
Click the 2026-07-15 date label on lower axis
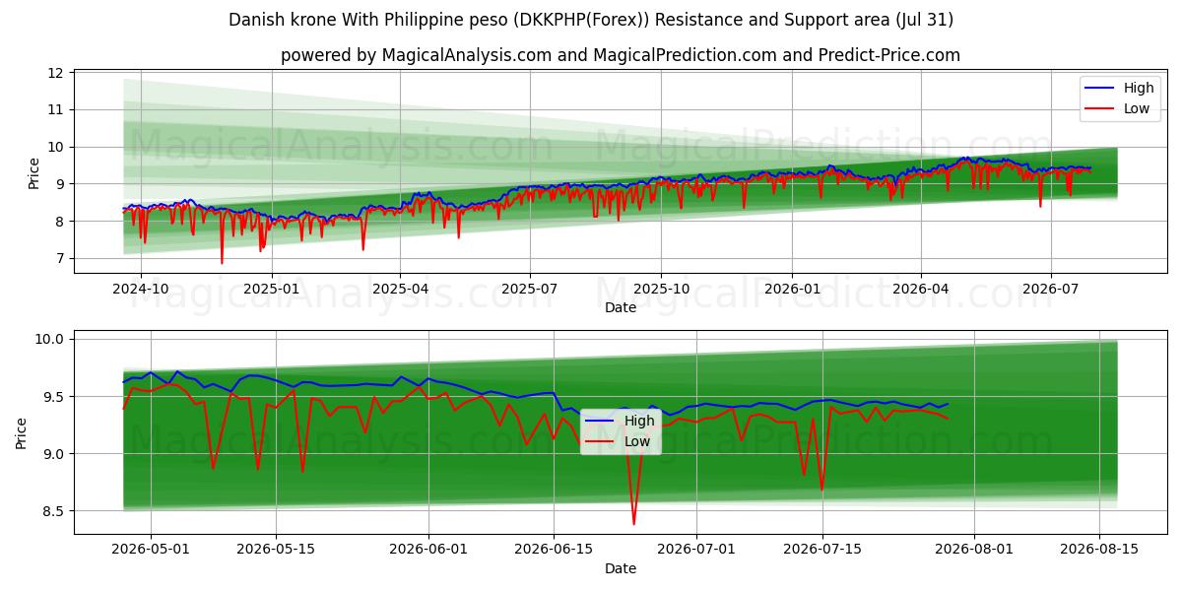[x=821, y=550]
